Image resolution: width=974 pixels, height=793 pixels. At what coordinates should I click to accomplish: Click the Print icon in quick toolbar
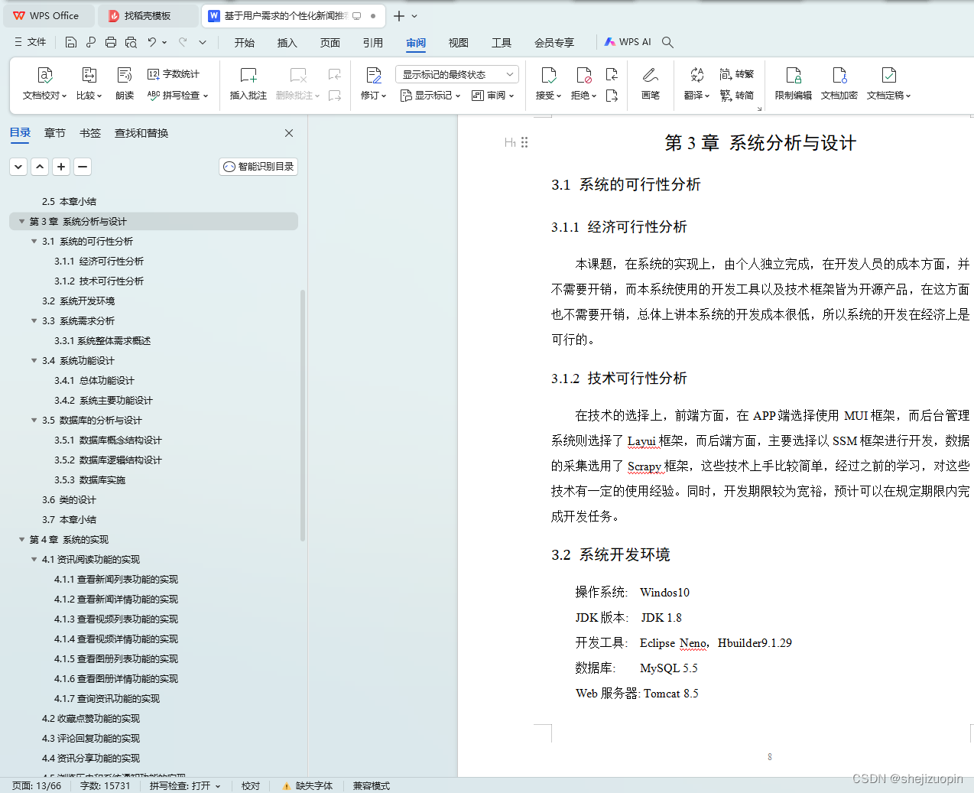point(111,42)
